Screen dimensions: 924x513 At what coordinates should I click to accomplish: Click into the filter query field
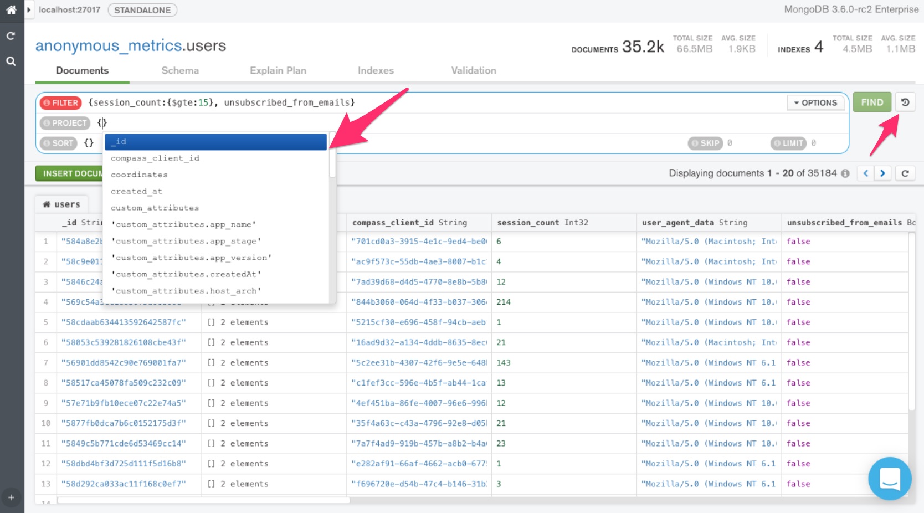[435, 102]
